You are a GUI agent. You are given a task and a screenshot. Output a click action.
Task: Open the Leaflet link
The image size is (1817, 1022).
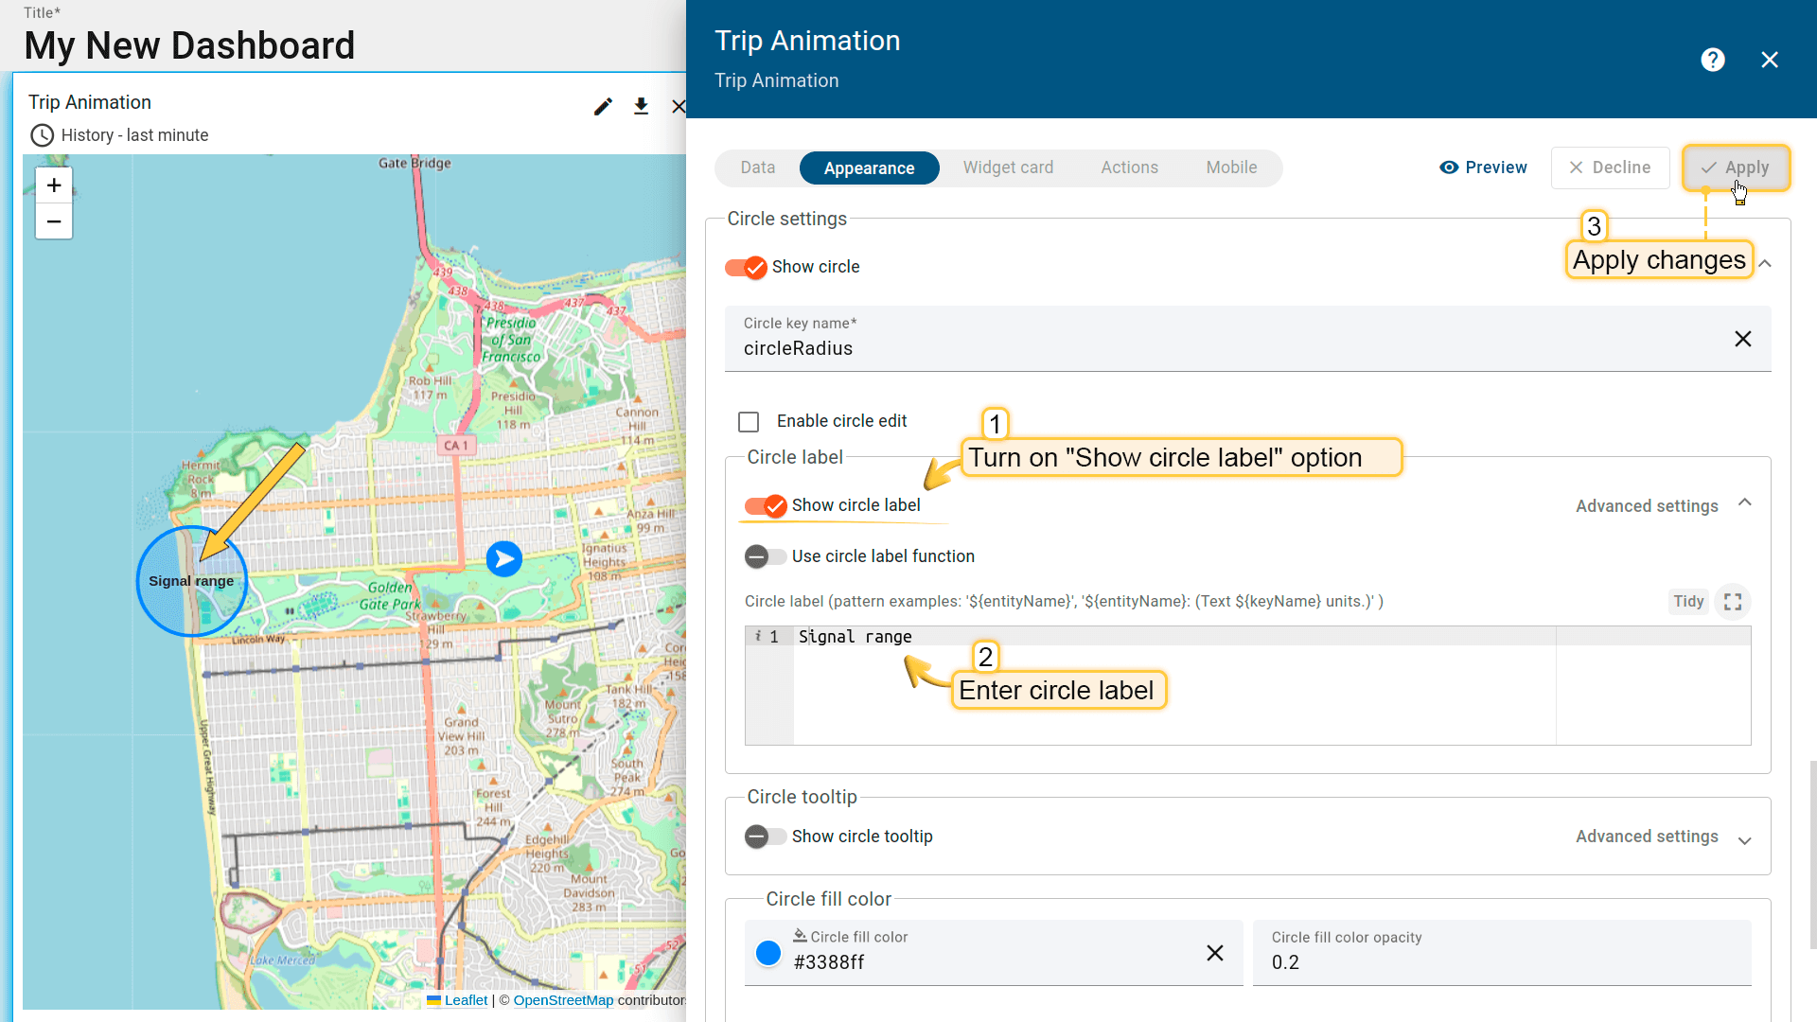[467, 1000]
